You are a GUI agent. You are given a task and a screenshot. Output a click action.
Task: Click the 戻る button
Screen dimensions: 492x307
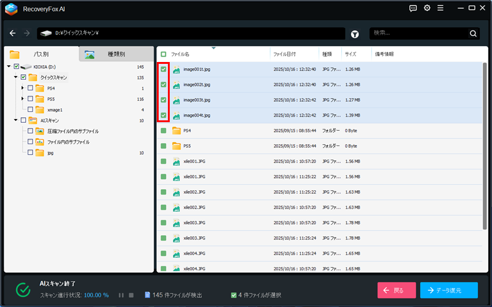[x=396, y=290]
